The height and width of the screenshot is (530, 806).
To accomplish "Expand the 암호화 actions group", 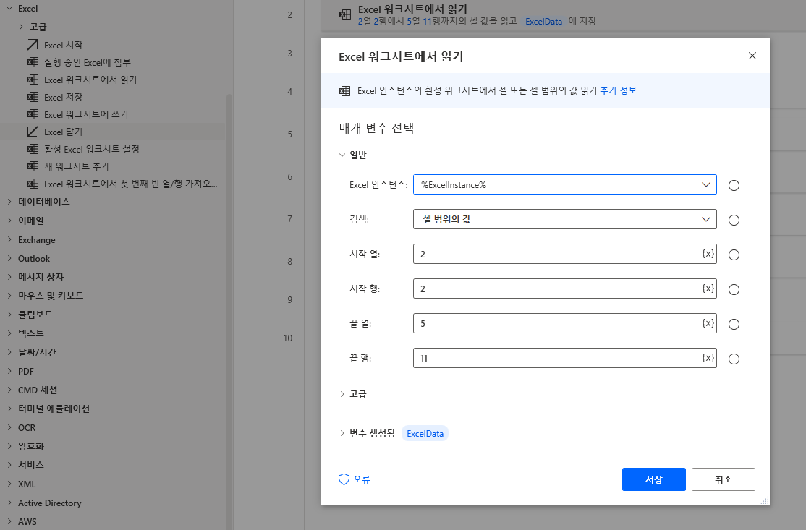I will pyautogui.click(x=9, y=446).
